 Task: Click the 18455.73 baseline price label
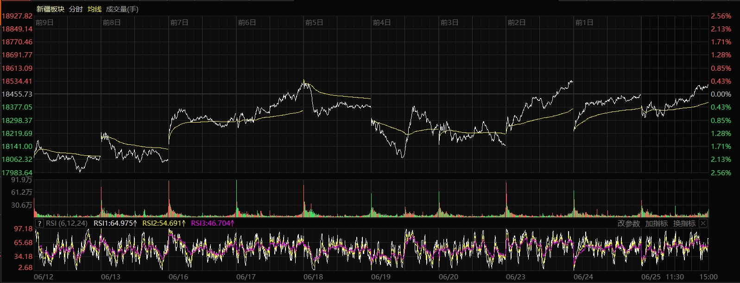(17, 94)
